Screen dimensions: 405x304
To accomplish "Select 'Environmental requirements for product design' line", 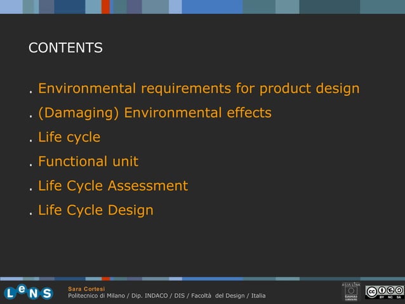I will 199,88.
